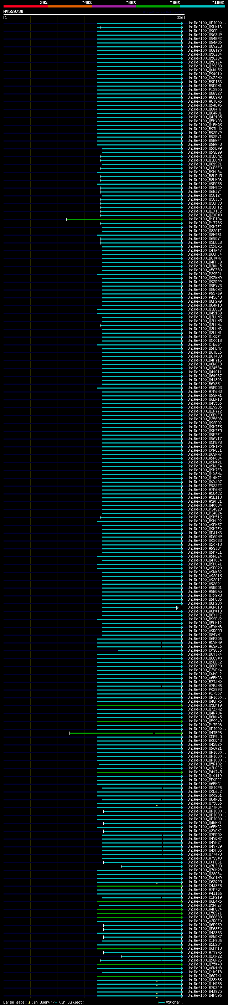The width and height of the screenshot is (228, 1005).
Task: Click label UniRef100_A8CYN3
Action: tap(204, 98)
